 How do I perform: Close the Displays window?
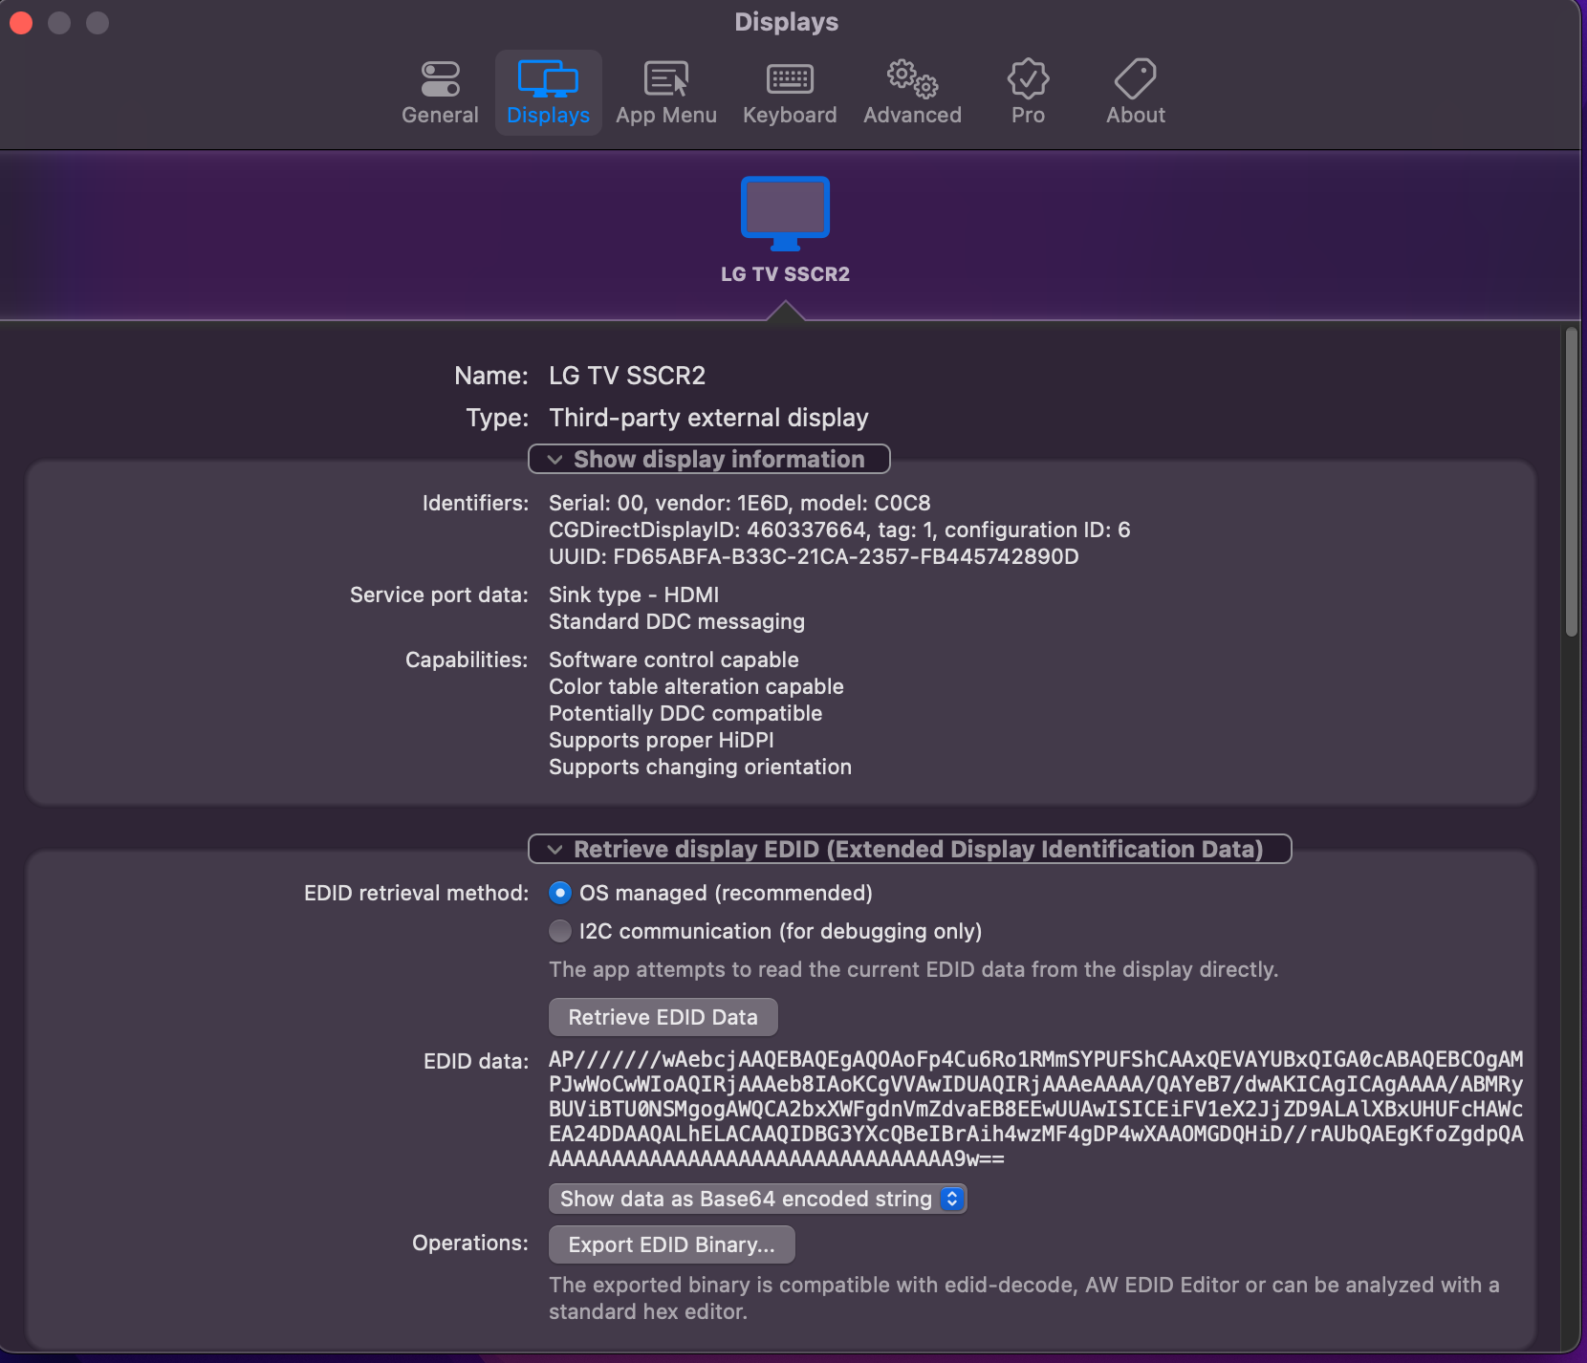coord(21,22)
